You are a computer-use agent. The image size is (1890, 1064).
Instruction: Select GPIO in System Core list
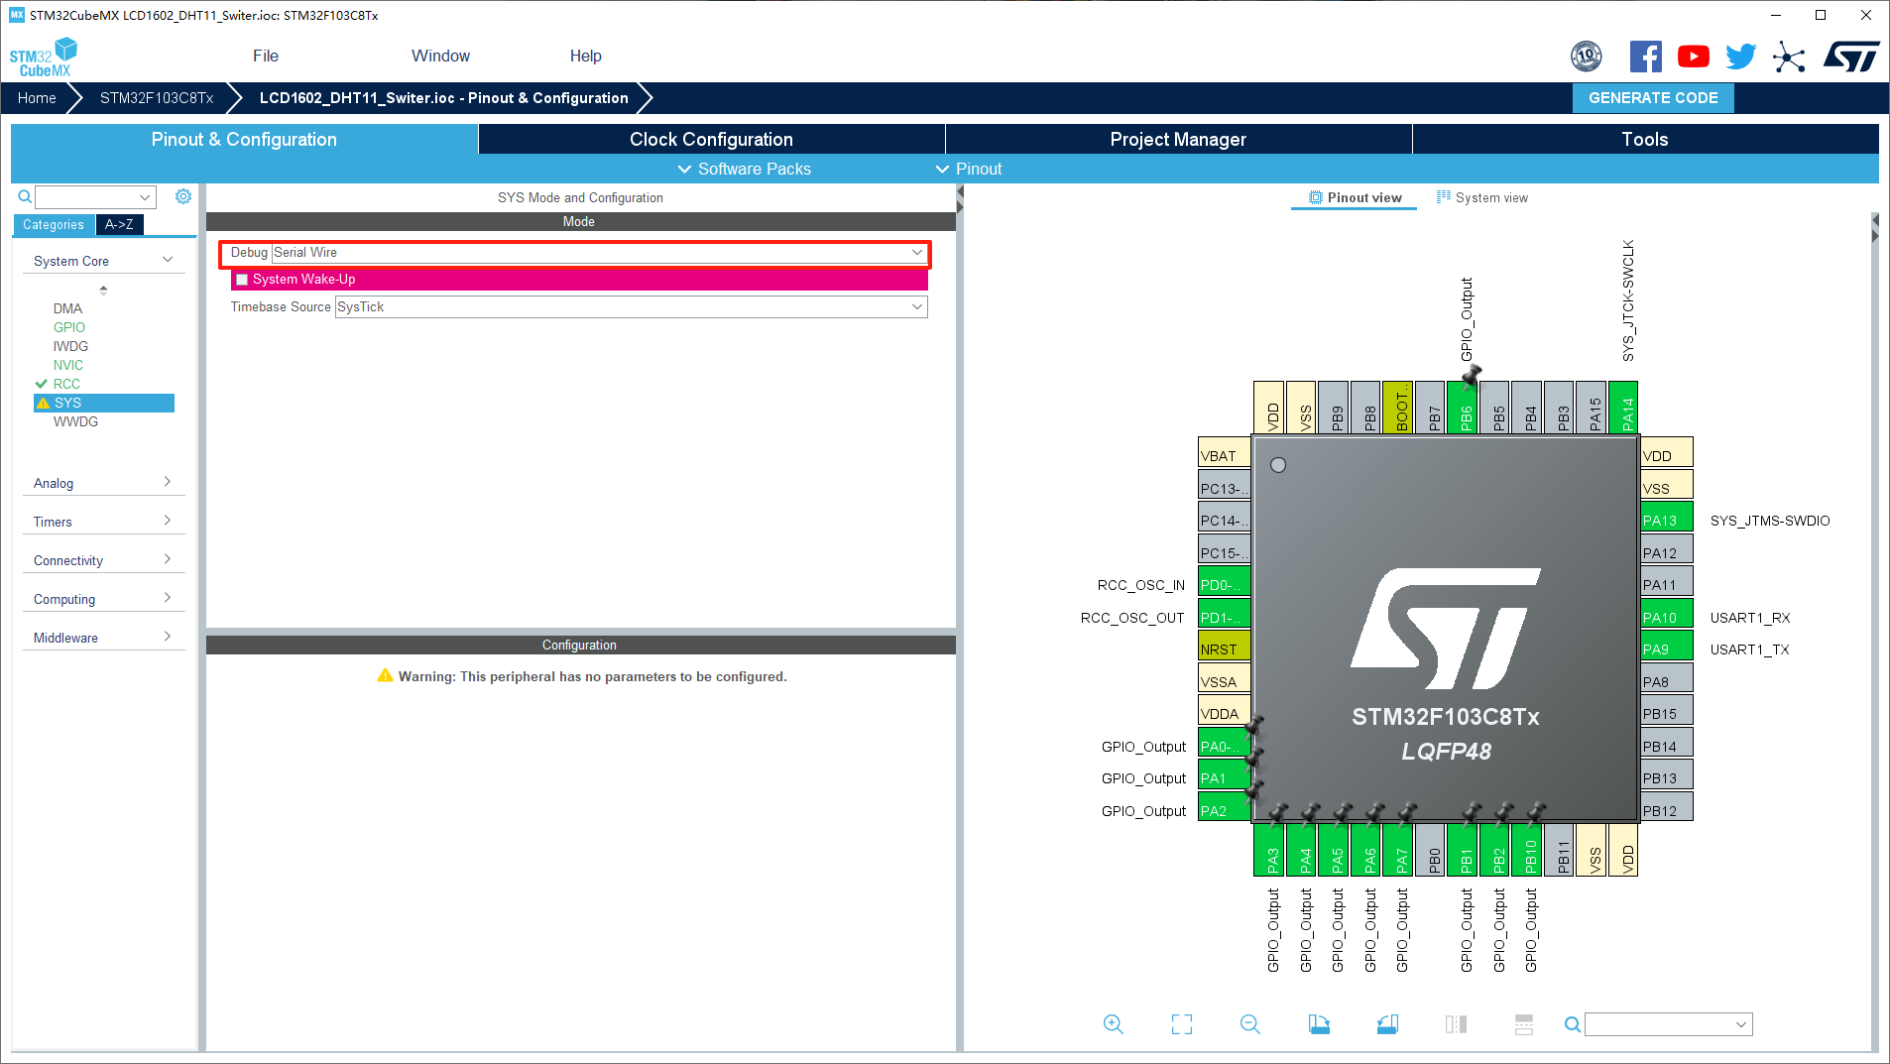[69, 327]
